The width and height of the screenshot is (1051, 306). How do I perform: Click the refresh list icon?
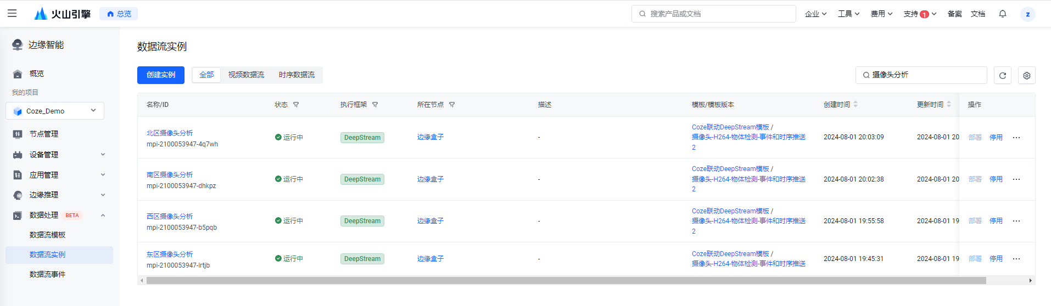tap(1003, 76)
